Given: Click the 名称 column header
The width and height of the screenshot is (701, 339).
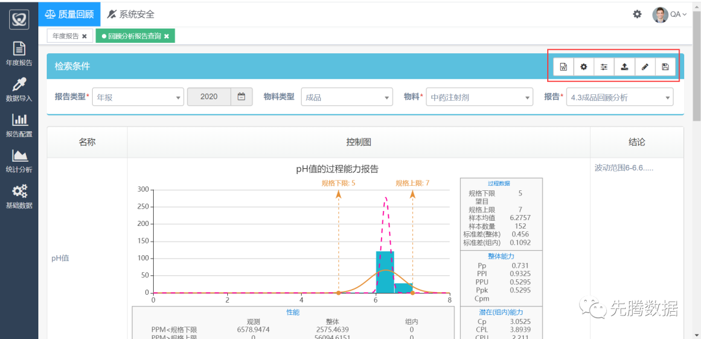Looking at the screenshot, I should coord(87,142).
